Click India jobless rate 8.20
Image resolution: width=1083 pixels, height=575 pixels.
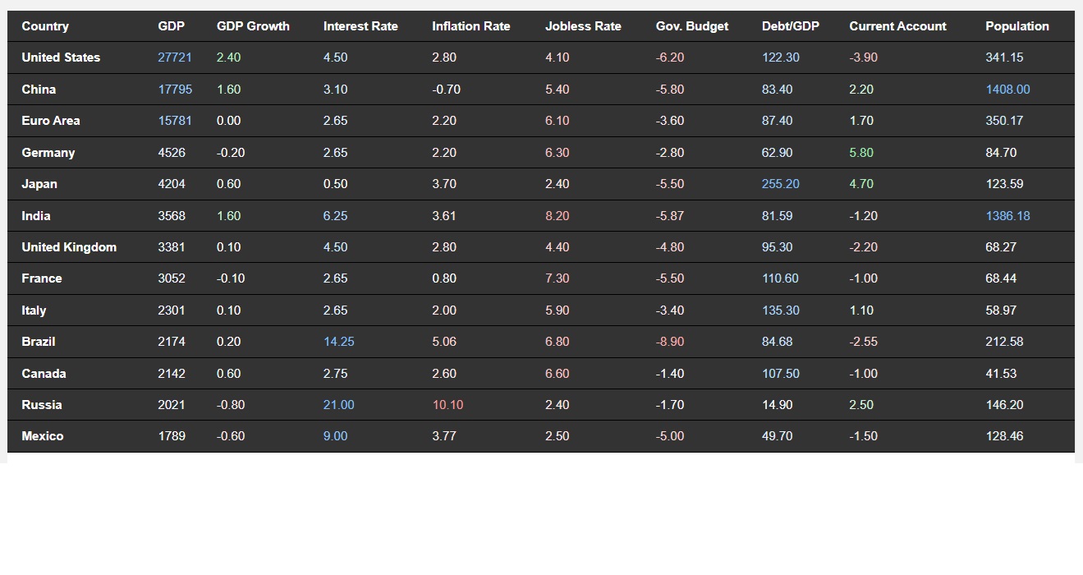pos(557,216)
